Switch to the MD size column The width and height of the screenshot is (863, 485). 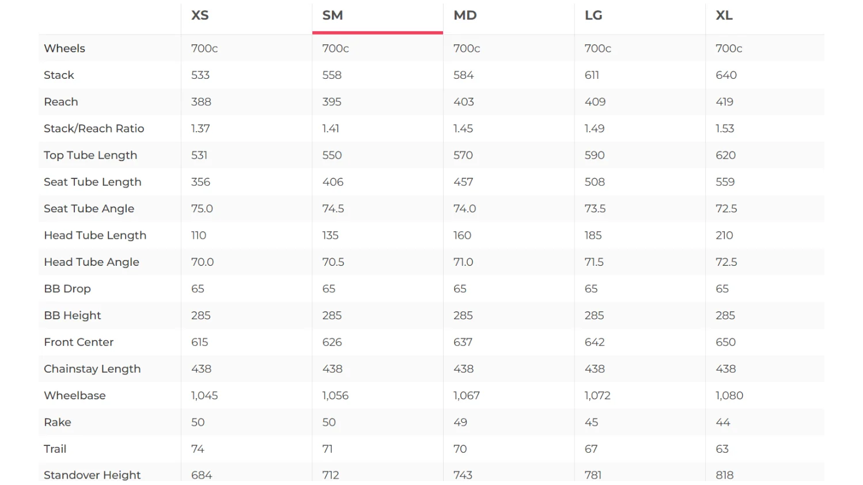click(x=465, y=16)
